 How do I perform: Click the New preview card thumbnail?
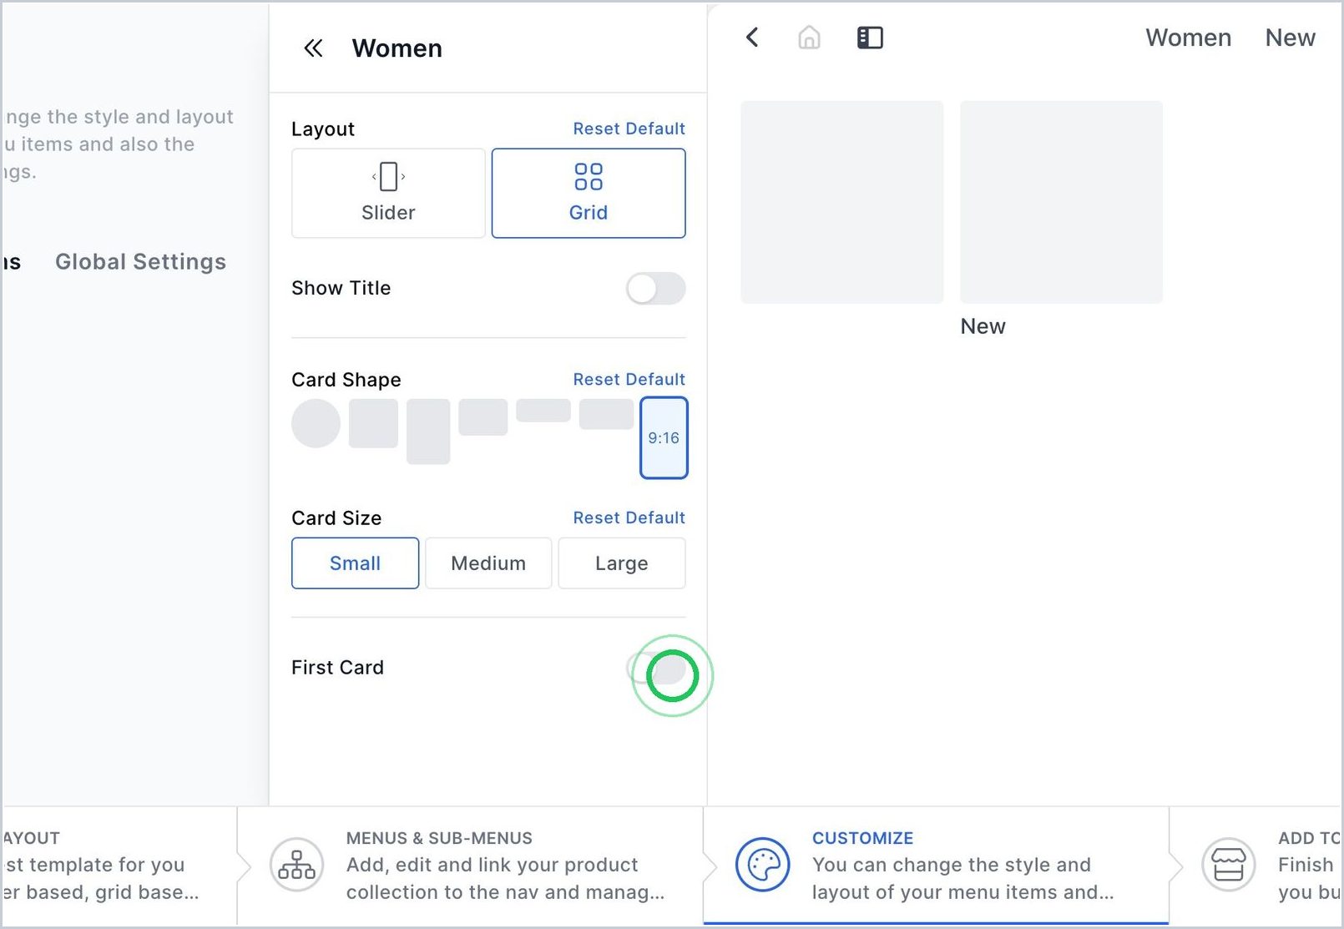[x=1061, y=202]
